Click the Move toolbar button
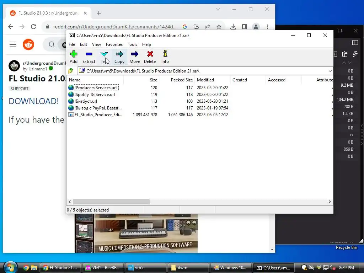364x273 pixels. (x=135, y=57)
